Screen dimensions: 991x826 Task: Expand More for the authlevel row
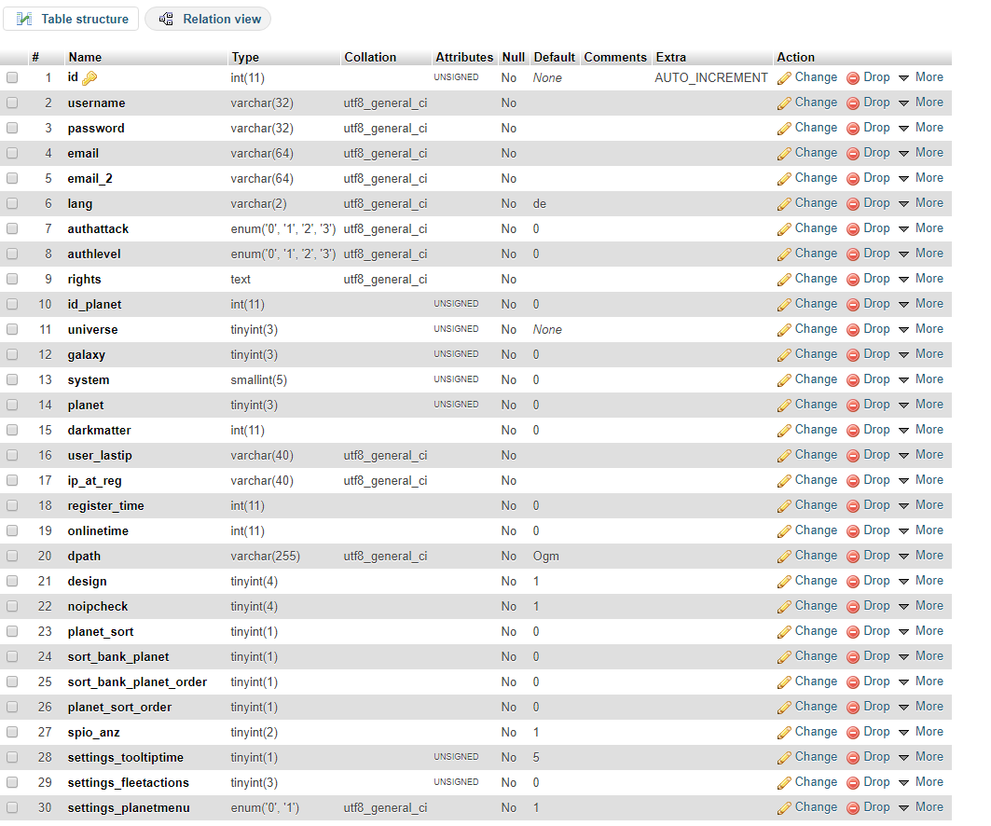pyautogui.click(x=921, y=254)
